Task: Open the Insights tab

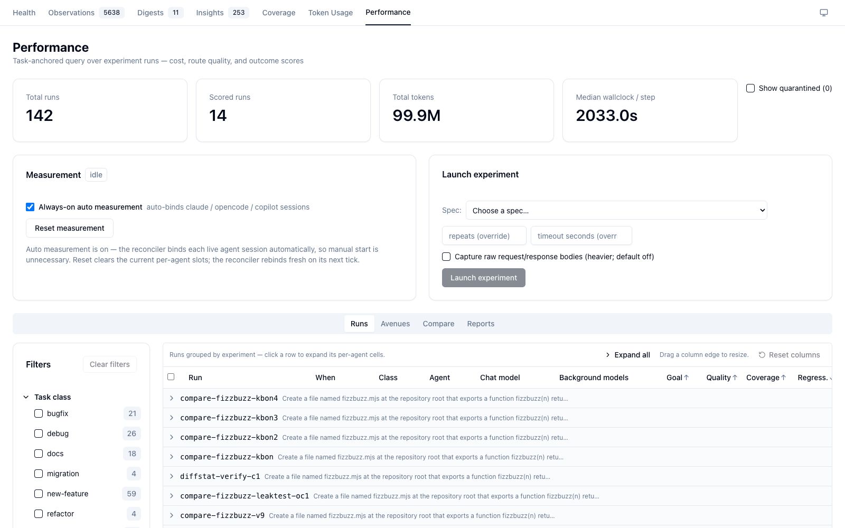Action: (222, 13)
